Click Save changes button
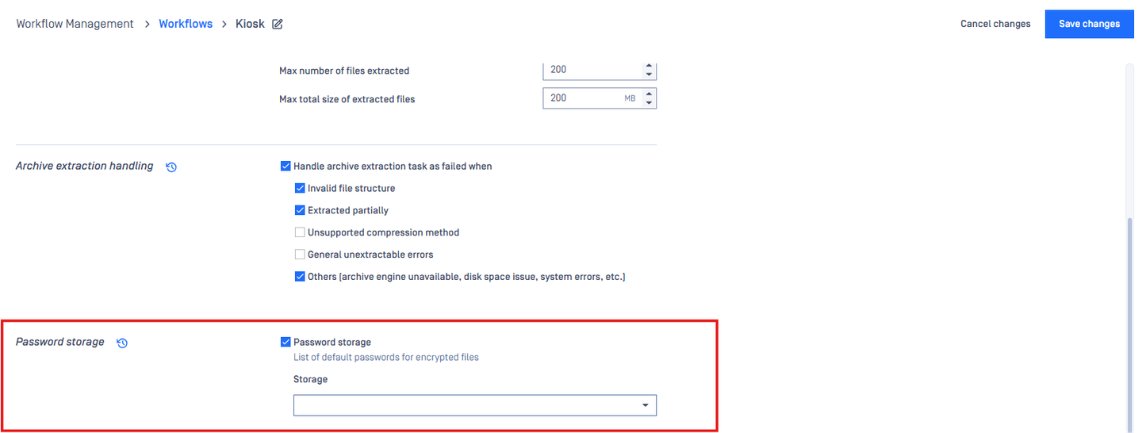1142x433 pixels. (x=1089, y=24)
